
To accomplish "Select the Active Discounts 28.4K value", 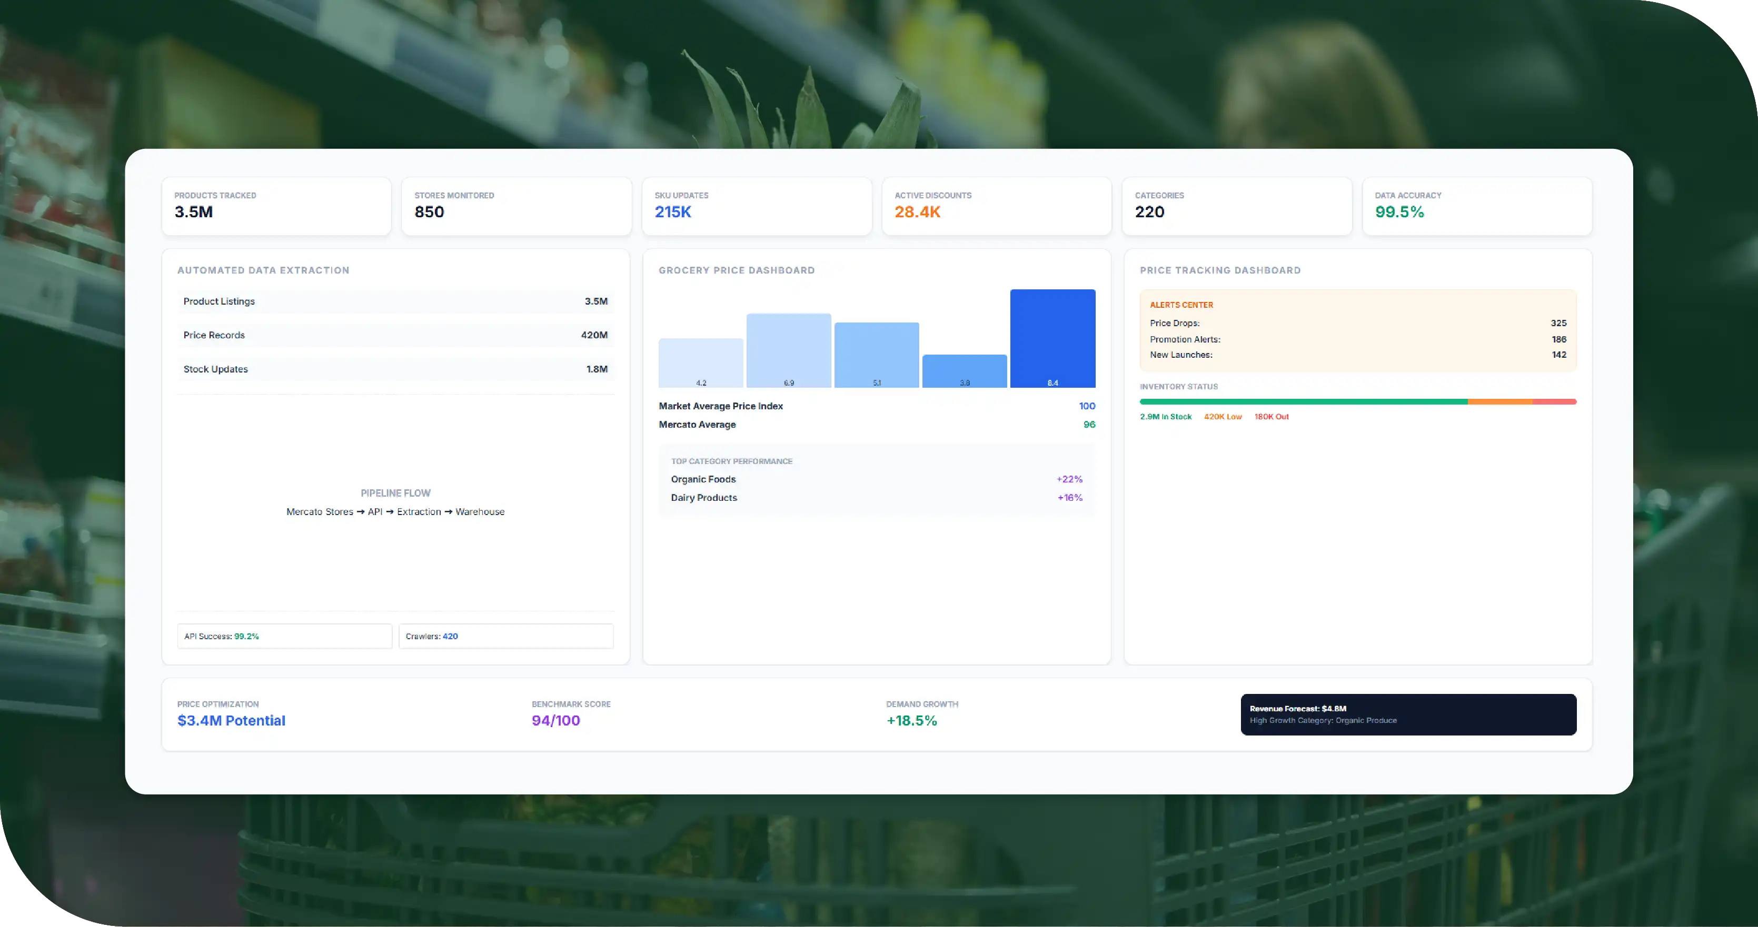I will point(917,212).
